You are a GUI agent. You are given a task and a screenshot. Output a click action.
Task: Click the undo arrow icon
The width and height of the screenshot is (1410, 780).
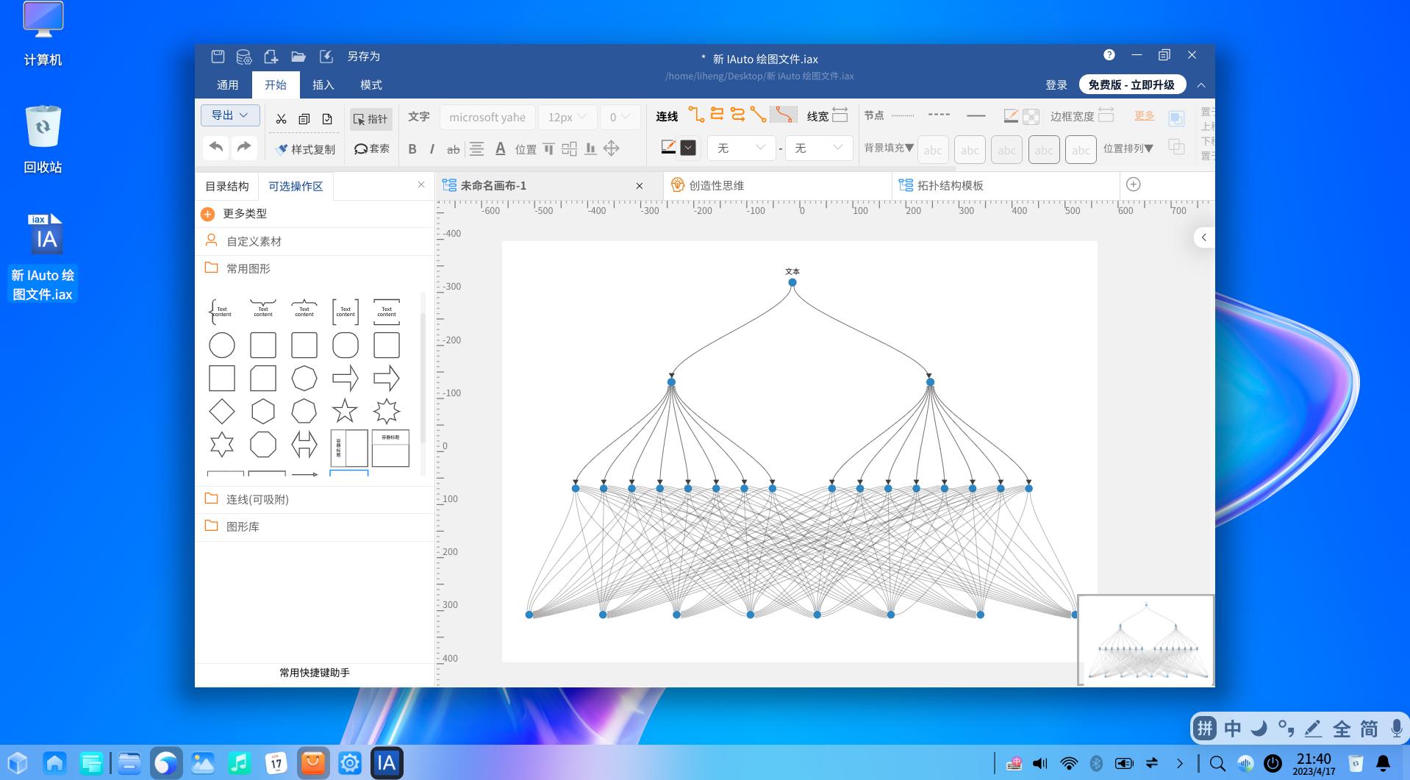215,148
